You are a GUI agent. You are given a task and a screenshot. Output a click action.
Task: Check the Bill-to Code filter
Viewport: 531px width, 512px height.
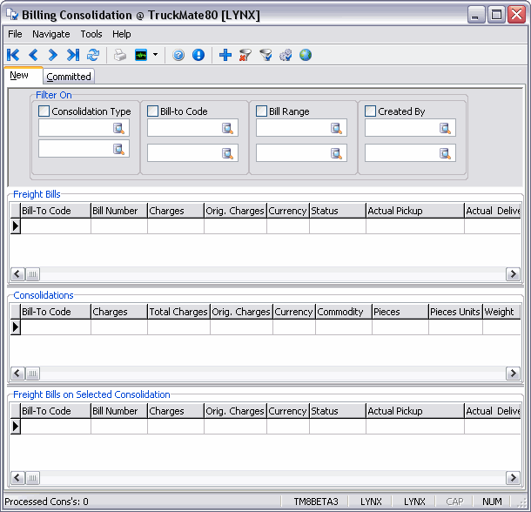point(153,111)
